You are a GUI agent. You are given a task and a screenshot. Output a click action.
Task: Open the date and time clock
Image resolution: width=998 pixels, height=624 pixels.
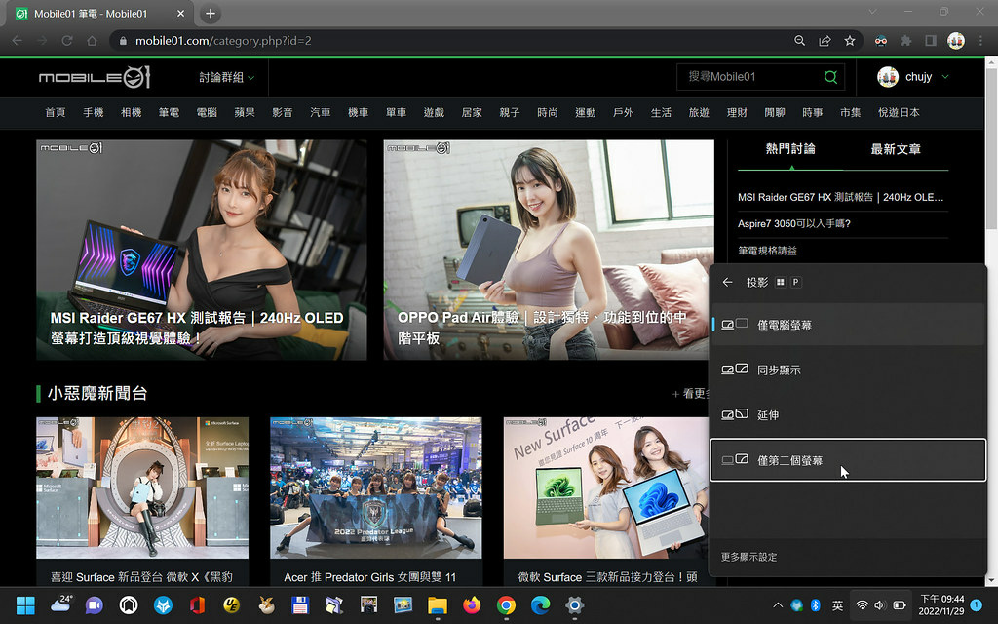tap(942, 604)
